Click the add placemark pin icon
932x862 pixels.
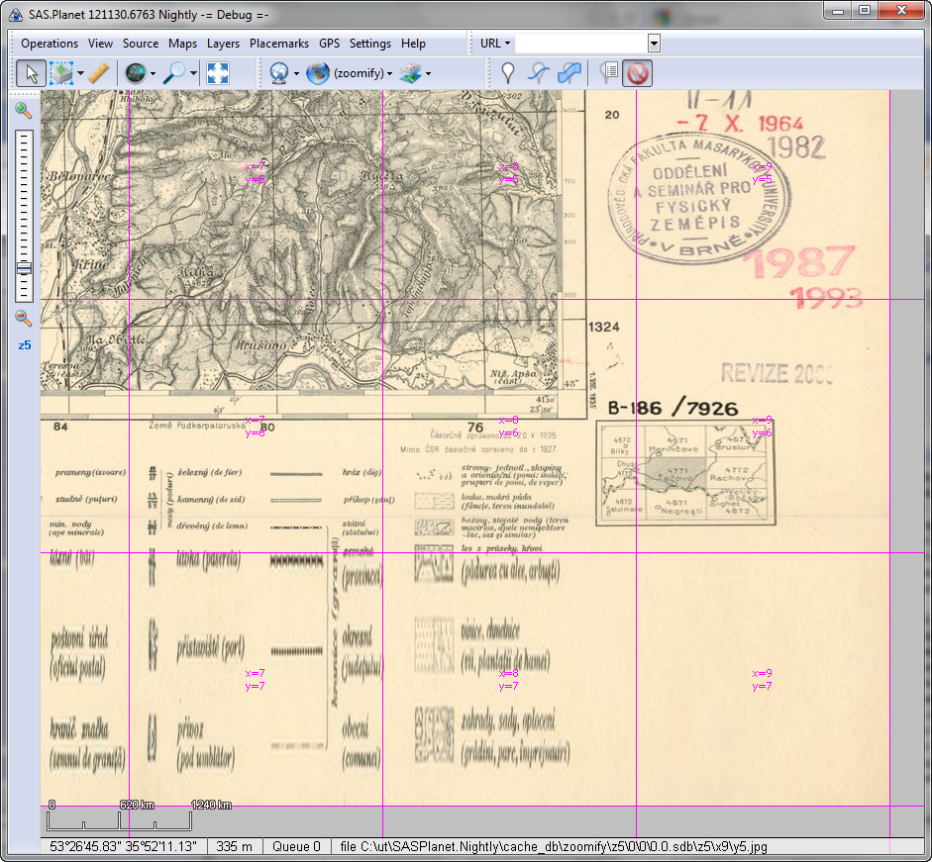[507, 72]
